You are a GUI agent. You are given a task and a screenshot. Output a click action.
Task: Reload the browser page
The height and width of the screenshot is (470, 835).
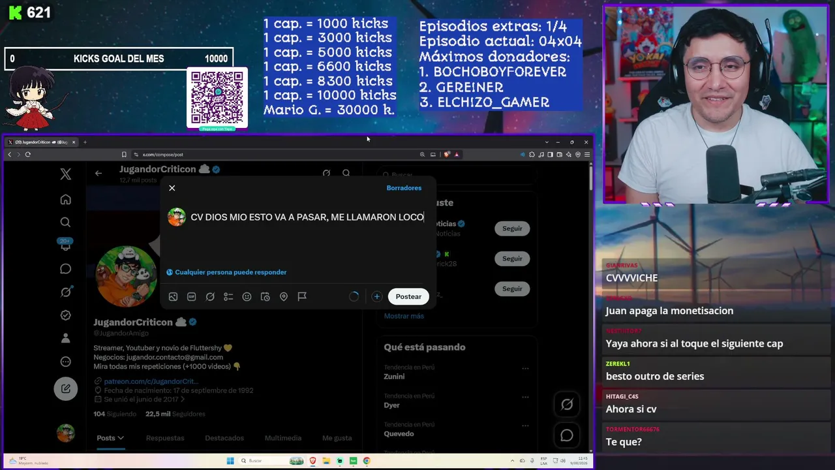pyautogui.click(x=27, y=155)
